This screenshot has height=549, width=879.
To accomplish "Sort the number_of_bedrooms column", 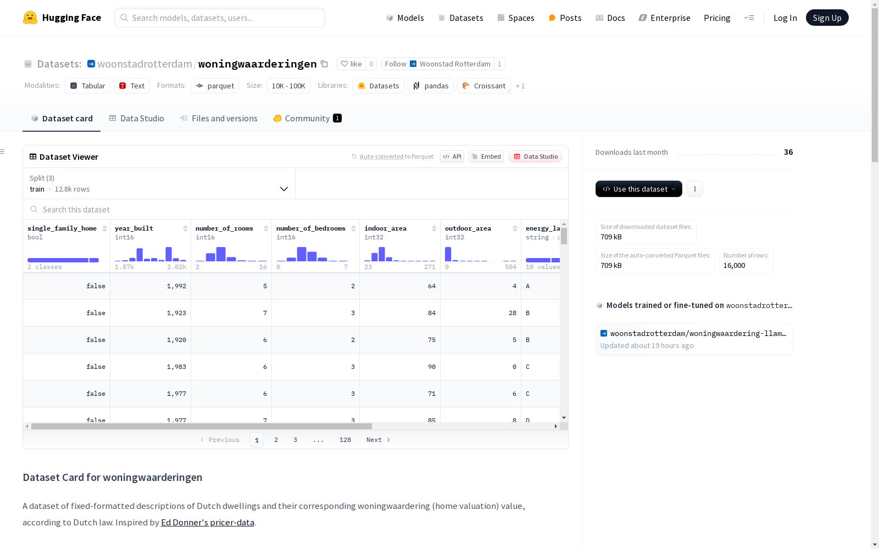I will tap(353, 228).
